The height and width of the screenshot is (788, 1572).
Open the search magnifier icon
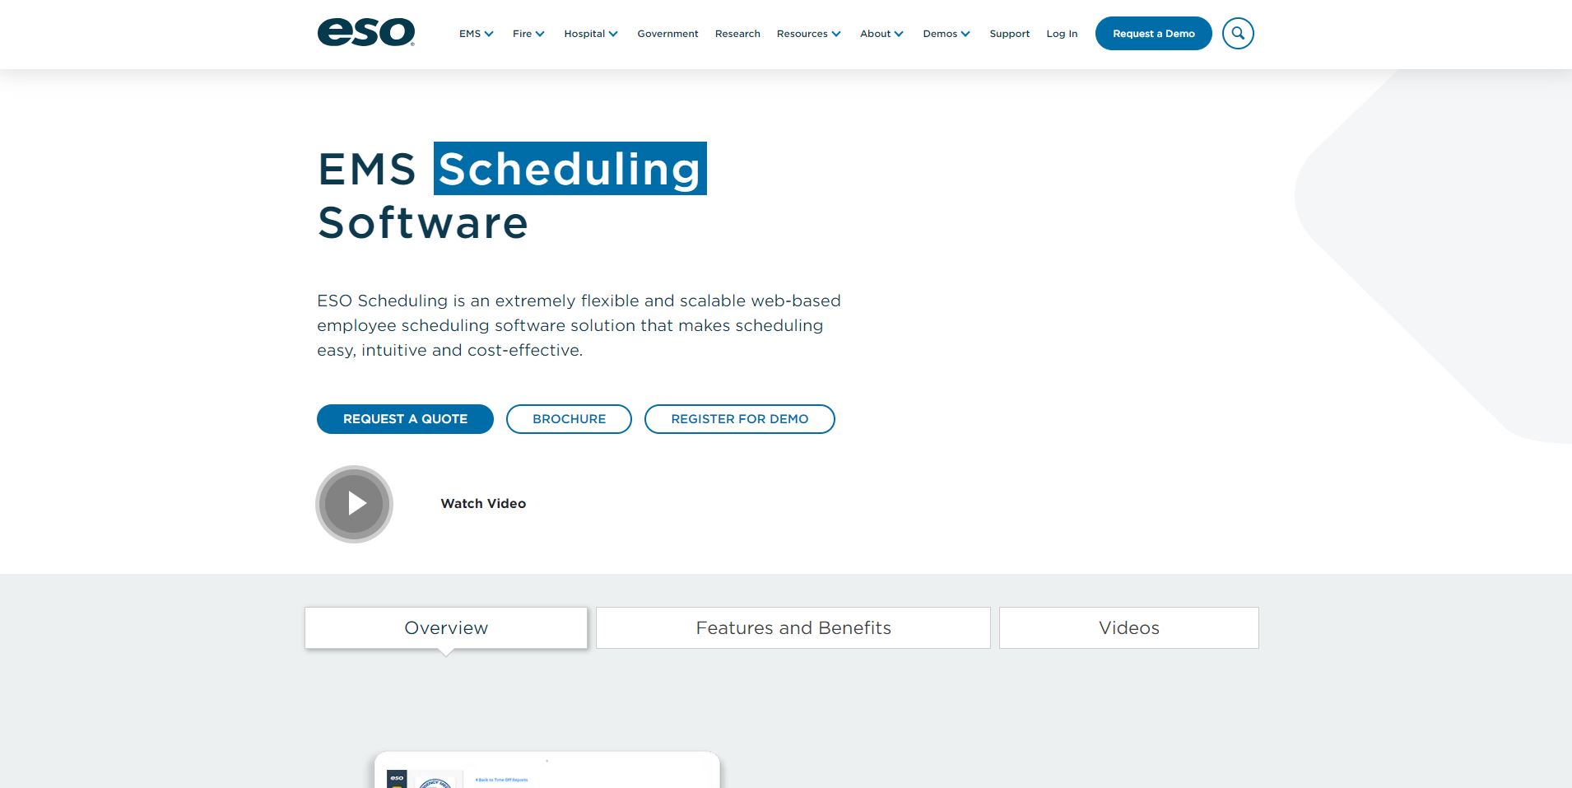click(1238, 34)
